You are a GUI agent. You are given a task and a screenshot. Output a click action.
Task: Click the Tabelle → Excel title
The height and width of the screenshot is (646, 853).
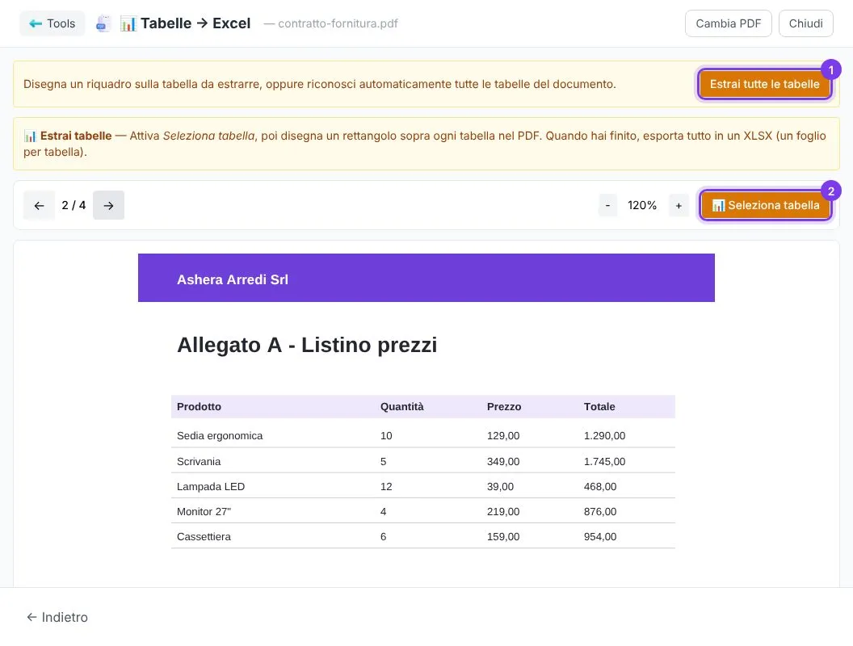point(195,23)
